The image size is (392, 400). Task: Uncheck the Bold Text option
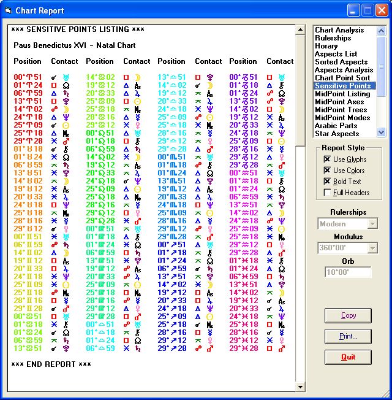point(328,182)
